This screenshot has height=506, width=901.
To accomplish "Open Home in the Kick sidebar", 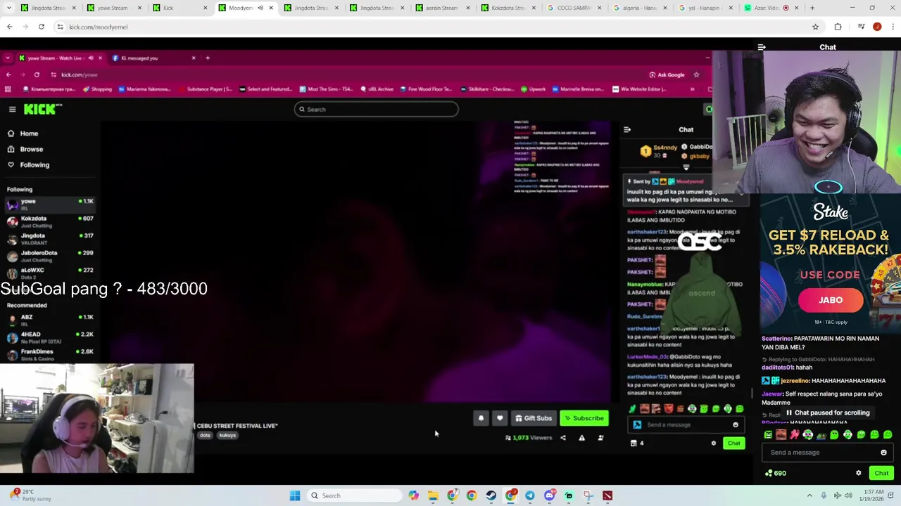I will click(x=29, y=134).
